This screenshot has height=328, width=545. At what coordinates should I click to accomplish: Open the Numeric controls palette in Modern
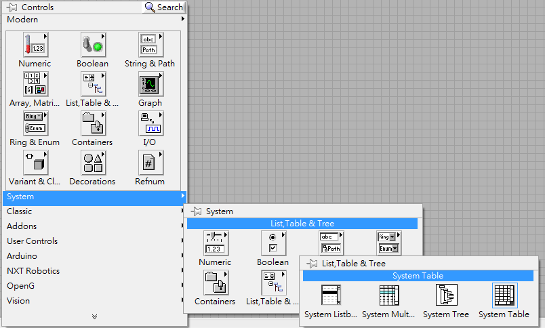point(35,45)
